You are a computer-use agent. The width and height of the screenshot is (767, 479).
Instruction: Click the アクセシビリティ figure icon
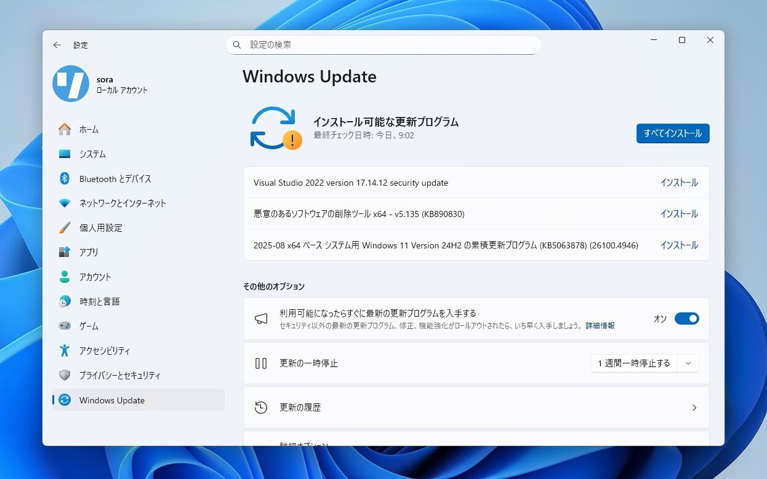(x=65, y=350)
